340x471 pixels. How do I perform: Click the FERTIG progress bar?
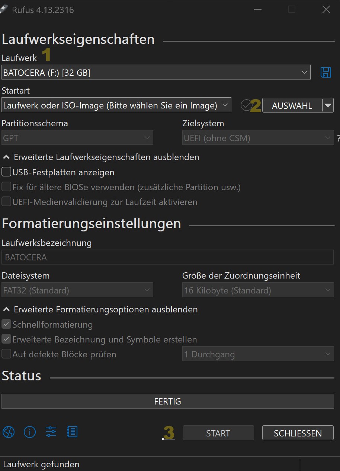click(168, 401)
